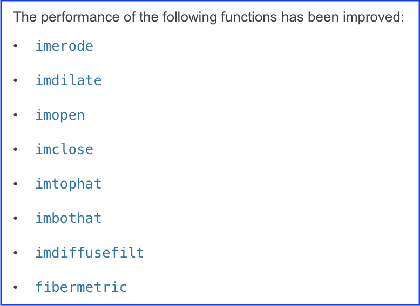This screenshot has height=306, width=420.
Task: Visit the imdiffusefilt link
Action: 90,253
